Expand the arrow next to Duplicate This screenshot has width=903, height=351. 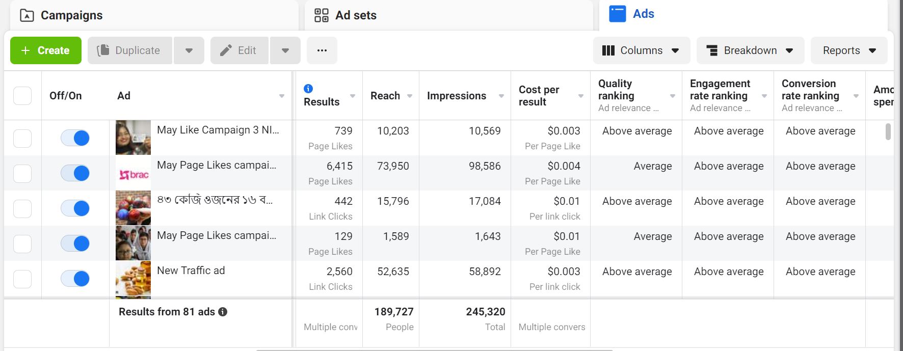pyautogui.click(x=189, y=50)
